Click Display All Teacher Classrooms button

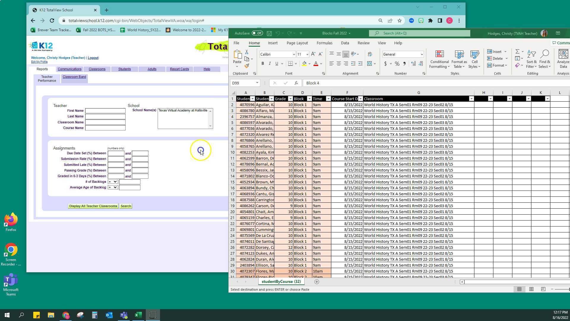(x=93, y=206)
